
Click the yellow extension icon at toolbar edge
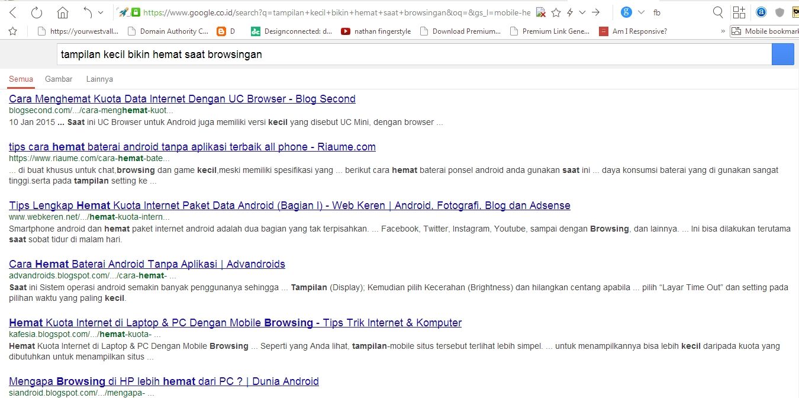(795, 12)
